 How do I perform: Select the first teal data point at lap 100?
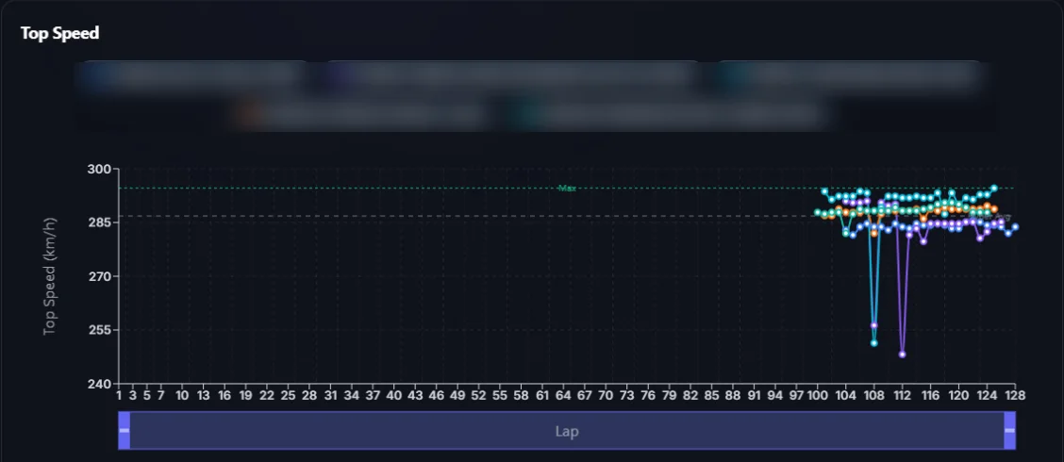[x=818, y=212]
